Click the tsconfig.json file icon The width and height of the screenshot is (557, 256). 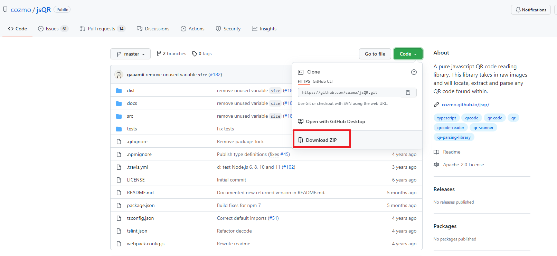click(119, 218)
